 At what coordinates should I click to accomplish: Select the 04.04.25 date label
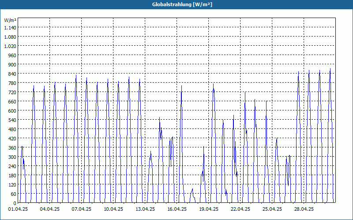click(50, 209)
